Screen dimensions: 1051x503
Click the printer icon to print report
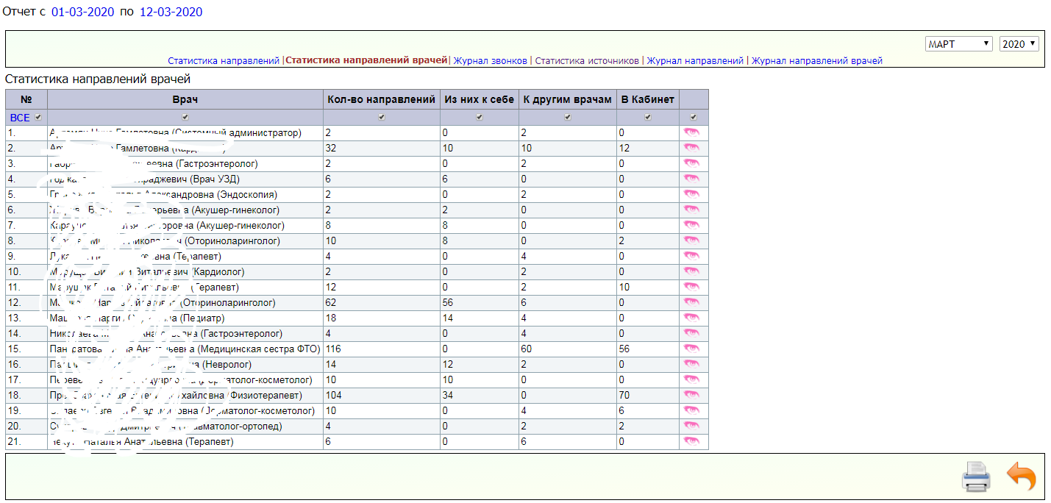coord(976,477)
